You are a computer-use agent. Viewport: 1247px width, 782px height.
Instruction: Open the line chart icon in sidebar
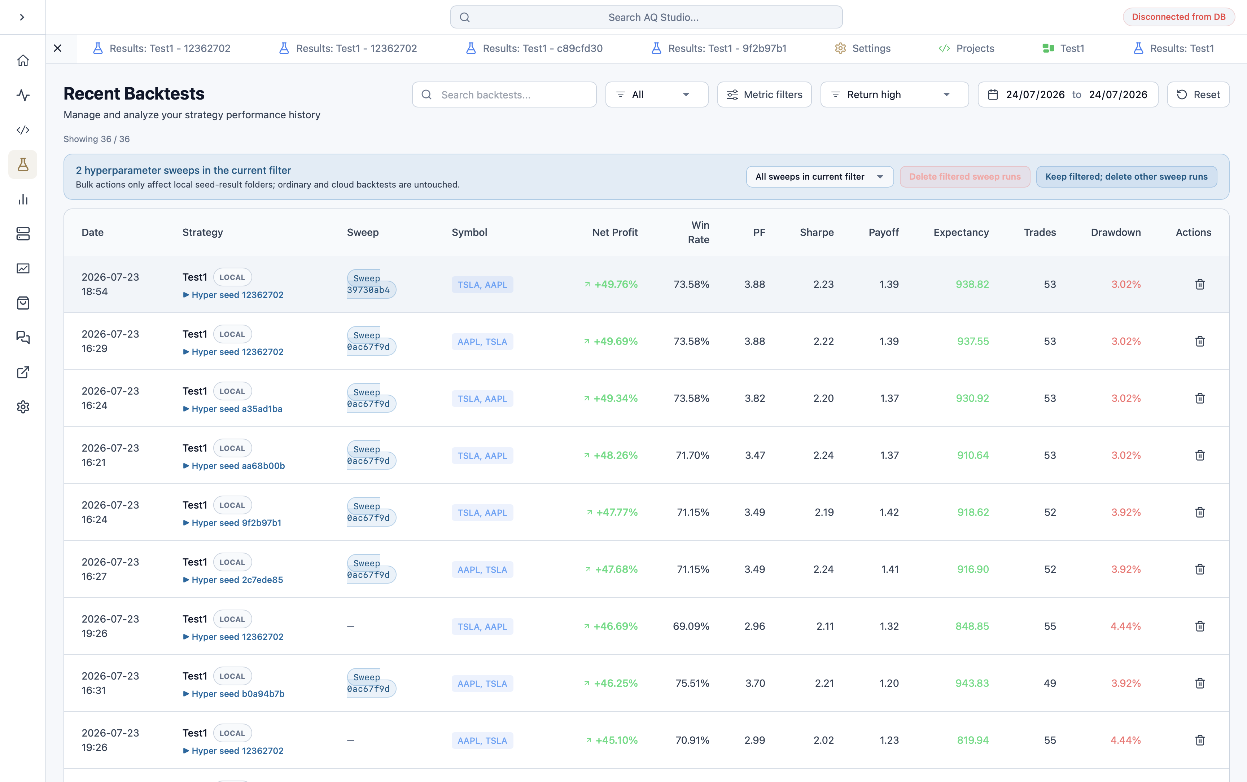23,268
